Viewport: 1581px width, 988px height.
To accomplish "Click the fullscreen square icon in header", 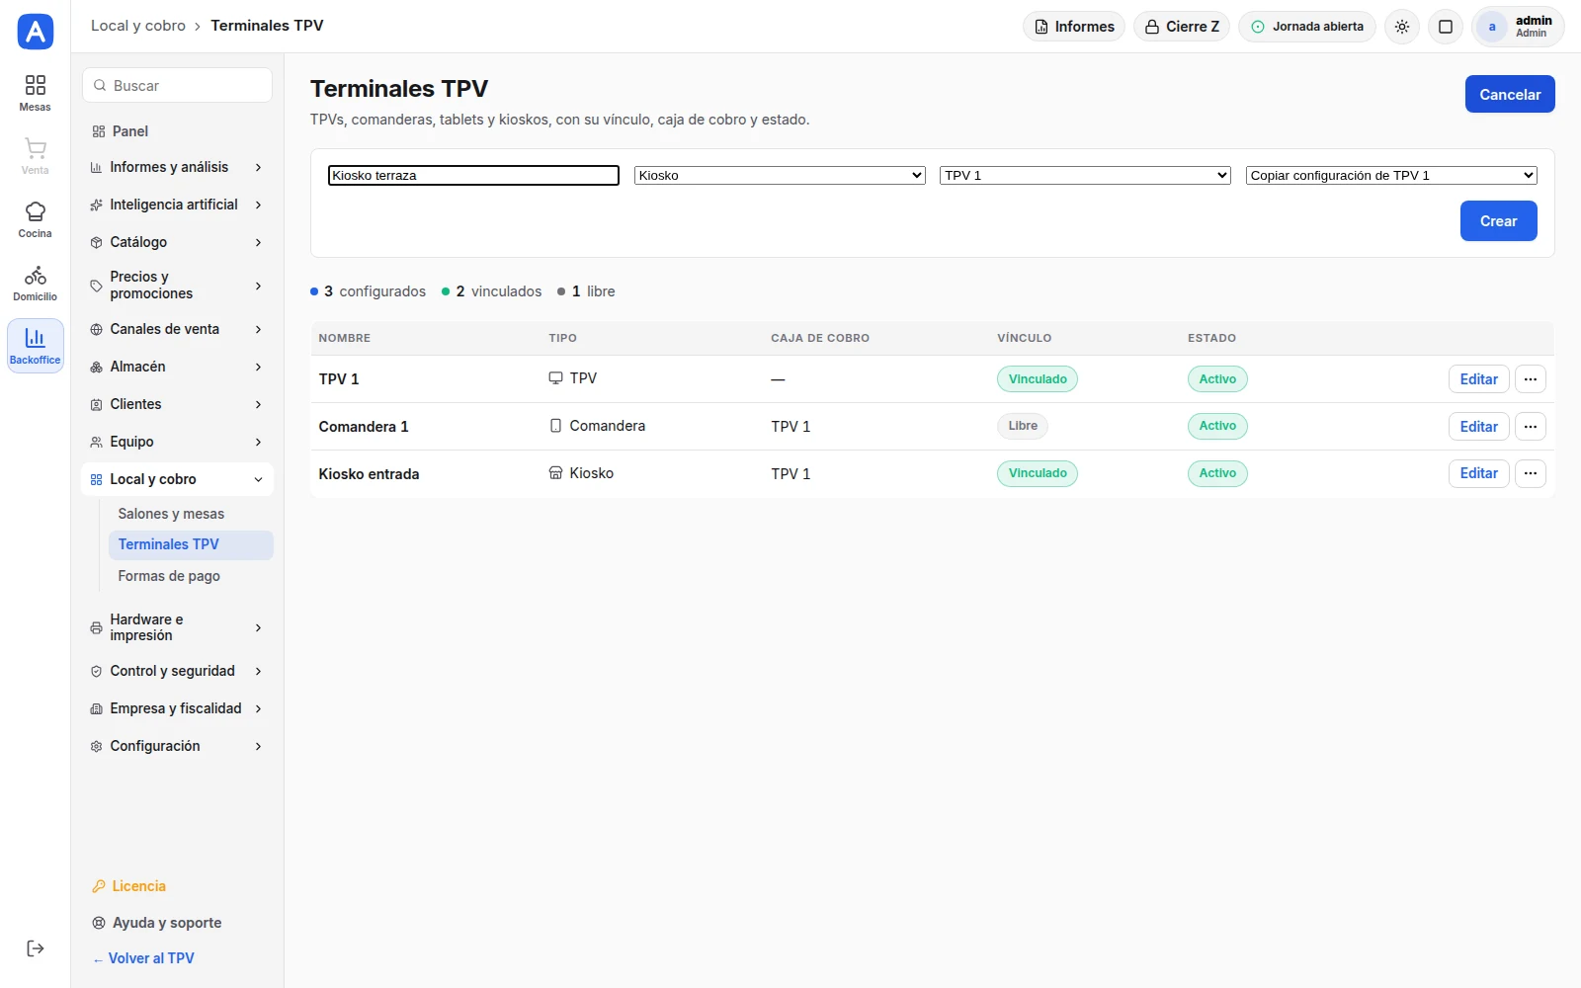I will pos(1446,27).
